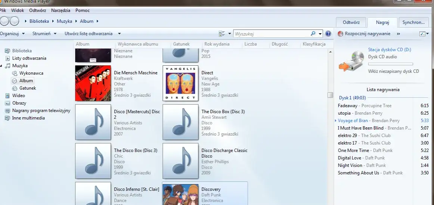
Task: Open Album view in the sidebar
Action: pyautogui.click(x=26, y=81)
